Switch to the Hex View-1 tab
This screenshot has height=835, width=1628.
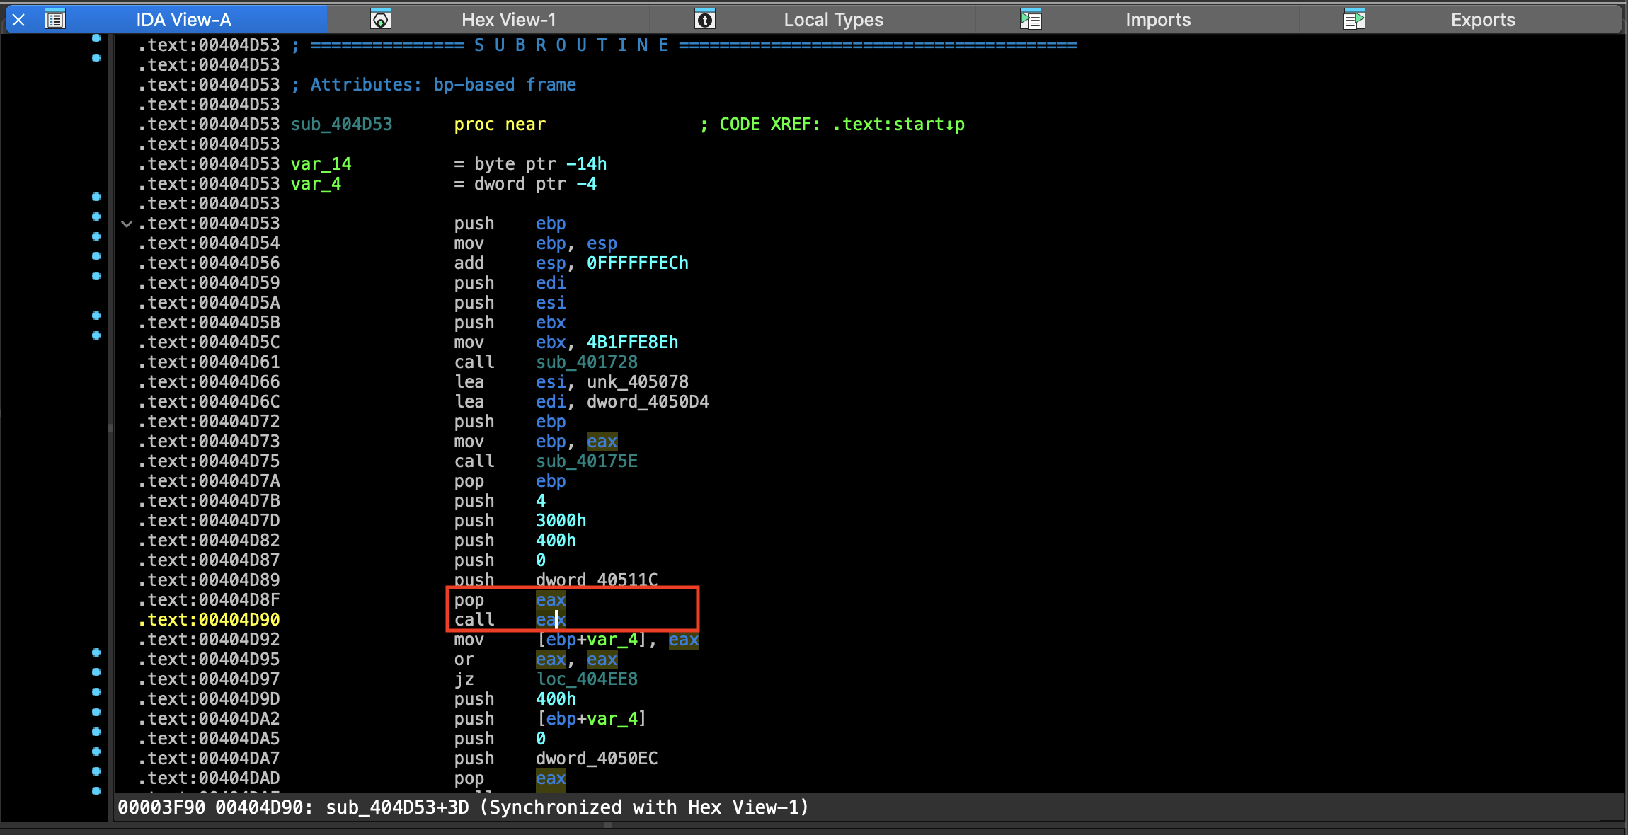point(509,20)
